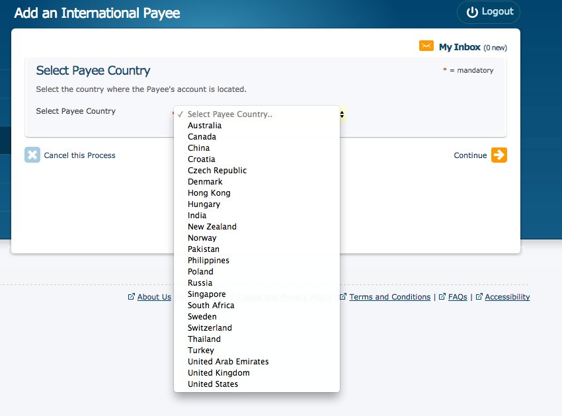Select Russia as payee country
The height and width of the screenshot is (416, 562).
click(257, 282)
